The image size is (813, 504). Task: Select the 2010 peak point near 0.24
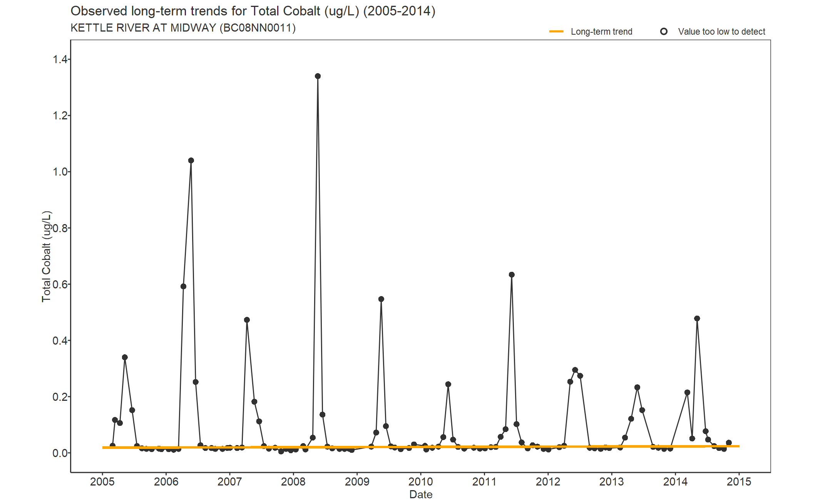(x=448, y=384)
